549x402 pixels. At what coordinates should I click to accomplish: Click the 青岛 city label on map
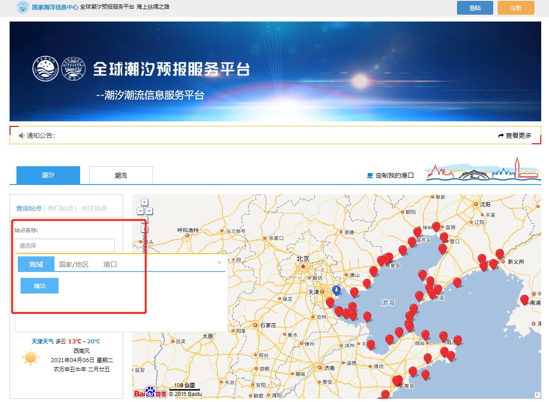409,386
